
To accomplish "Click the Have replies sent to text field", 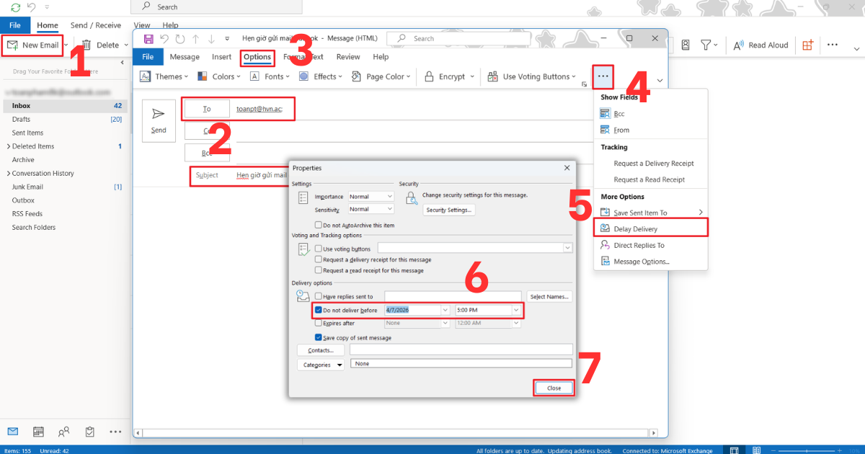I will [453, 296].
